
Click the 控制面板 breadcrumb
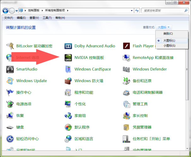[34, 11]
